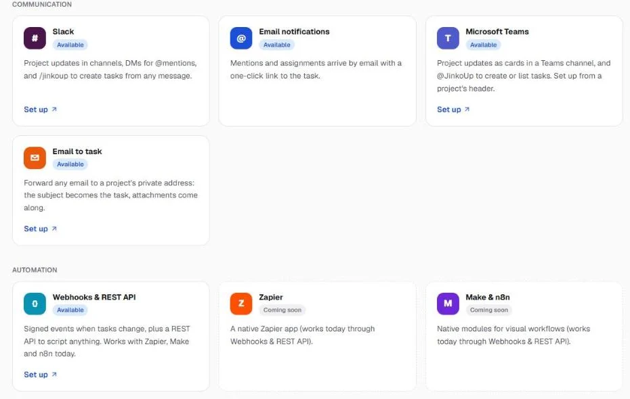
Task: Click the COMMUNICATION section heading
Action: click(x=42, y=5)
